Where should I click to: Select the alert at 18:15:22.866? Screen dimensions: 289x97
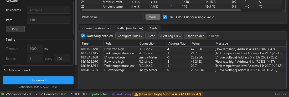[183, 49]
